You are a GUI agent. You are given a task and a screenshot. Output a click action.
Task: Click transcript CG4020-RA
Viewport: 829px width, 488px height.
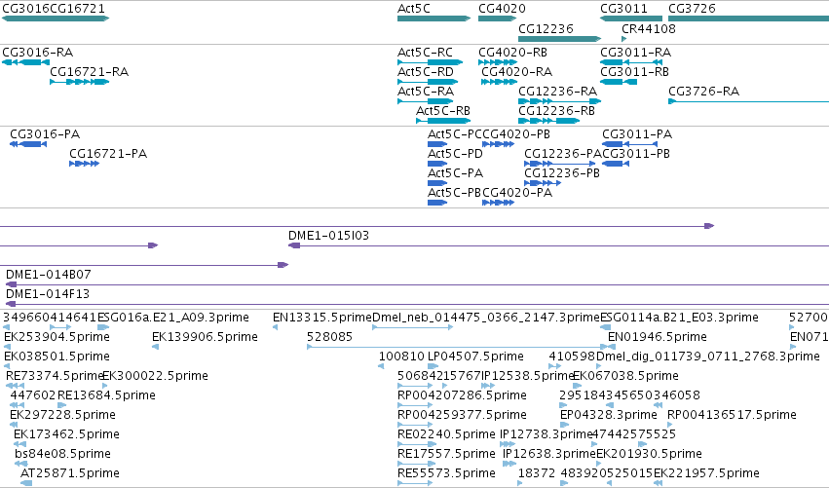click(x=499, y=82)
